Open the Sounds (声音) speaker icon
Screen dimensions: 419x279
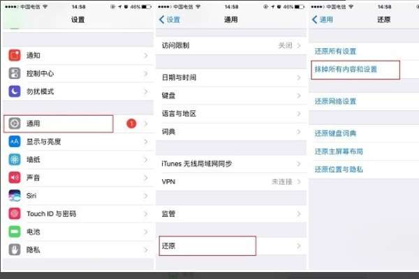pos(15,178)
